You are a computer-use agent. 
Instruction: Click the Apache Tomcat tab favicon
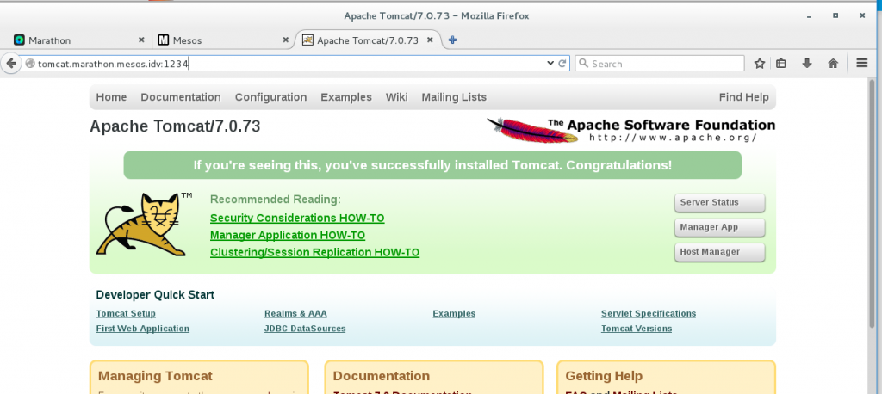click(307, 40)
